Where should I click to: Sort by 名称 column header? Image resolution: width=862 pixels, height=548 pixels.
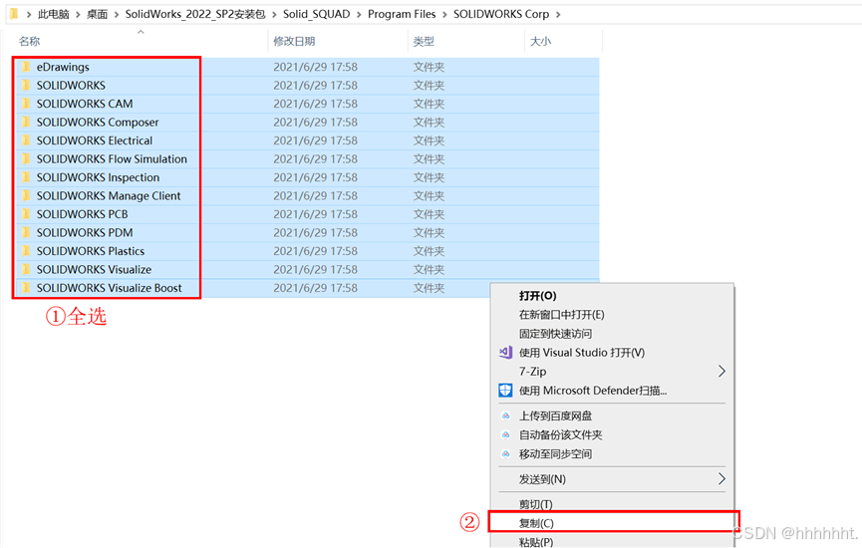[29, 41]
